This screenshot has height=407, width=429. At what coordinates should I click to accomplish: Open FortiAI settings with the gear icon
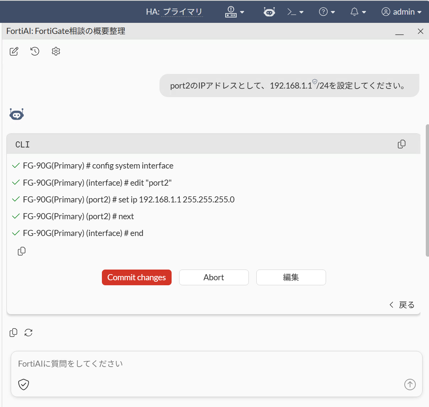coord(56,51)
